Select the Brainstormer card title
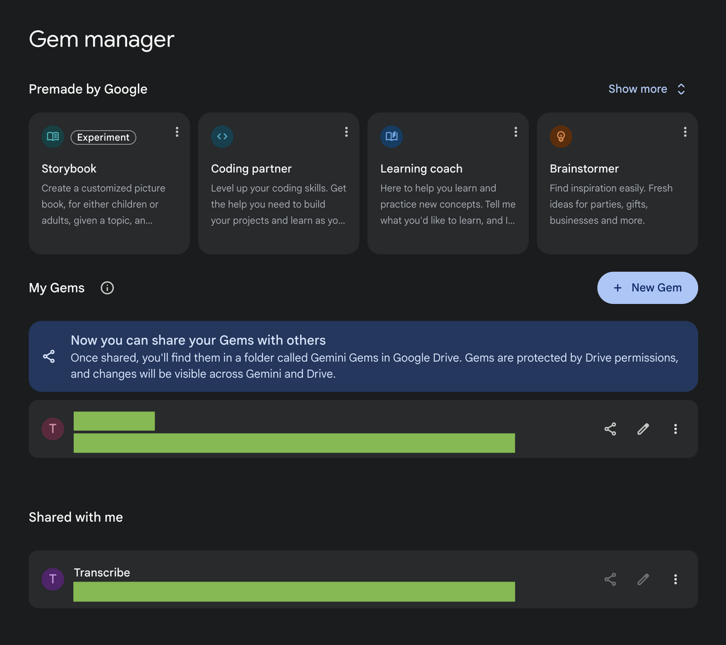Viewport: 726px width, 645px height. point(584,169)
